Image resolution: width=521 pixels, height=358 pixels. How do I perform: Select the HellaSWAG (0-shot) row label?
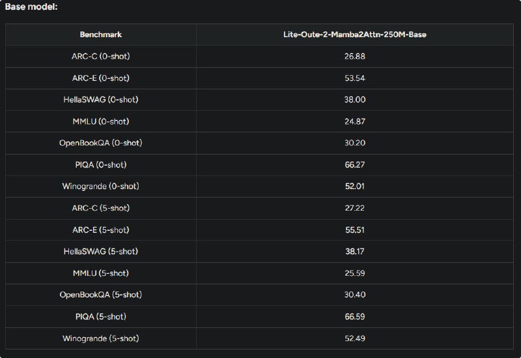point(101,100)
